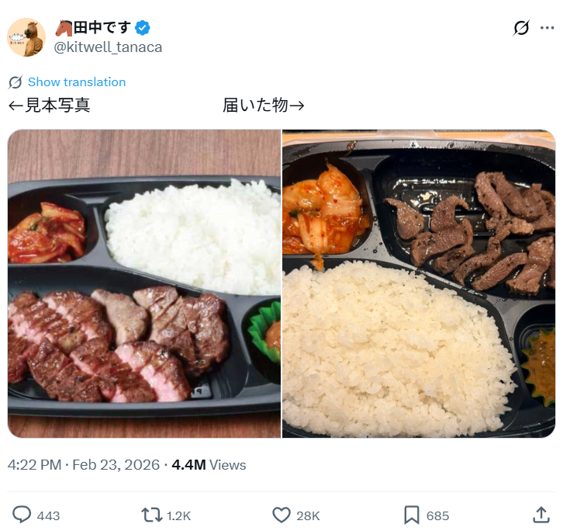Open the left sample bento photo
Screen dimensions: 570x531
click(144, 284)
